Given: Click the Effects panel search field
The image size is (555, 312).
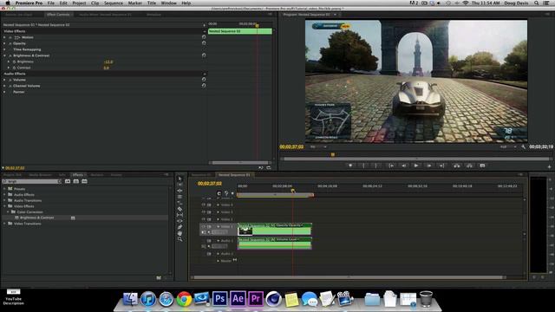Looking at the screenshot, I should [32, 181].
